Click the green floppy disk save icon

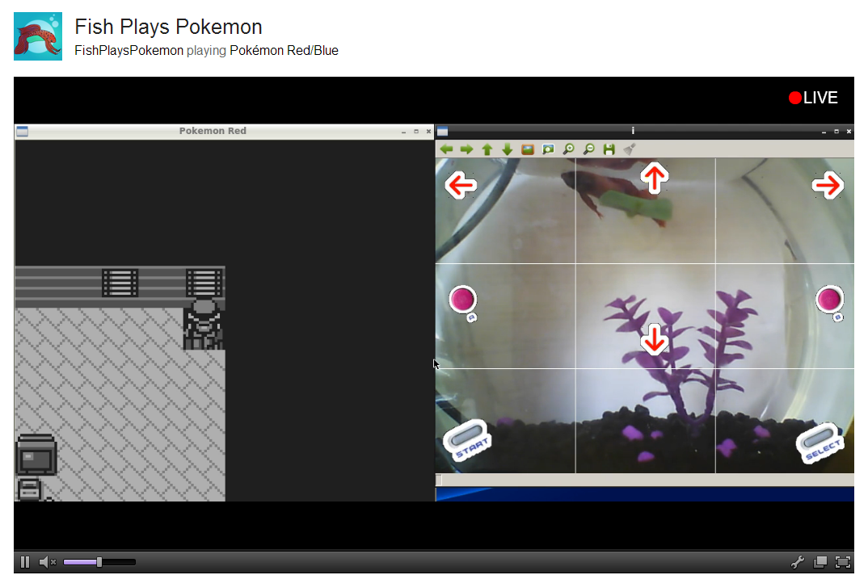click(609, 149)
